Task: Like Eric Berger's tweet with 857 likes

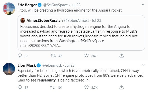Action: click(x=86, y=56)
